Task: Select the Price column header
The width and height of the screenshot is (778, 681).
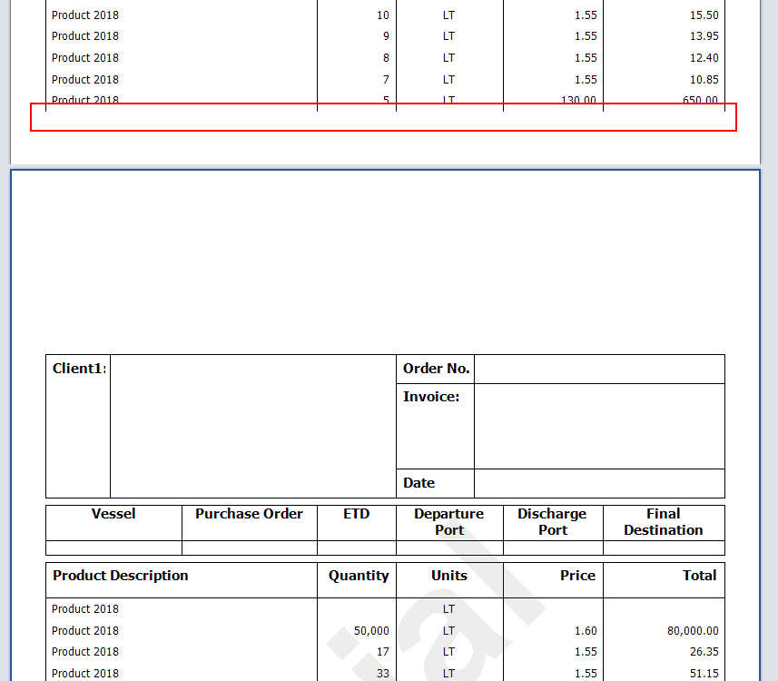Action: [577, 576]
